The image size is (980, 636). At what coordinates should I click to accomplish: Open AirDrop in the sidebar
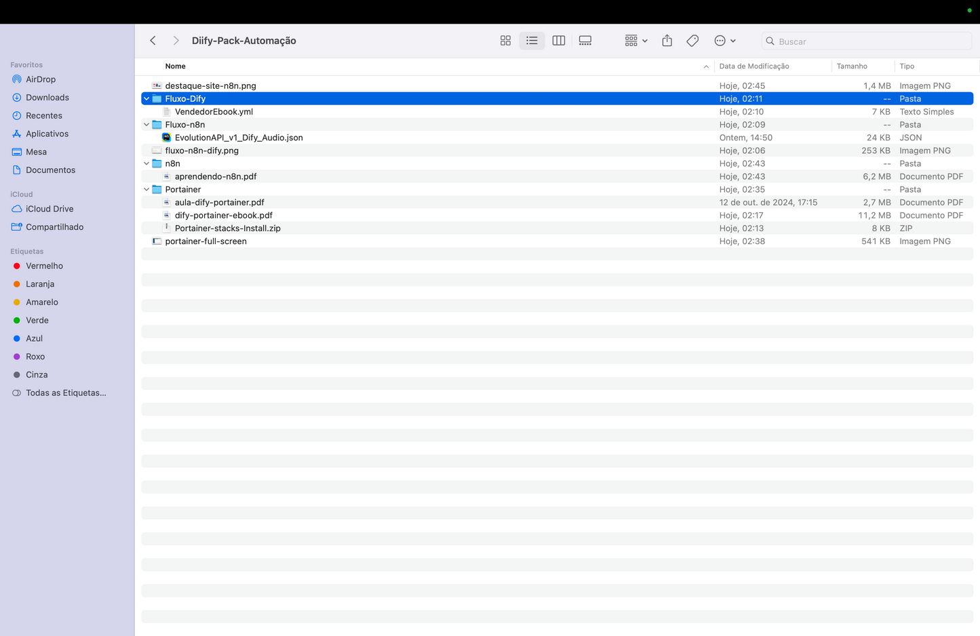point(41,79)
